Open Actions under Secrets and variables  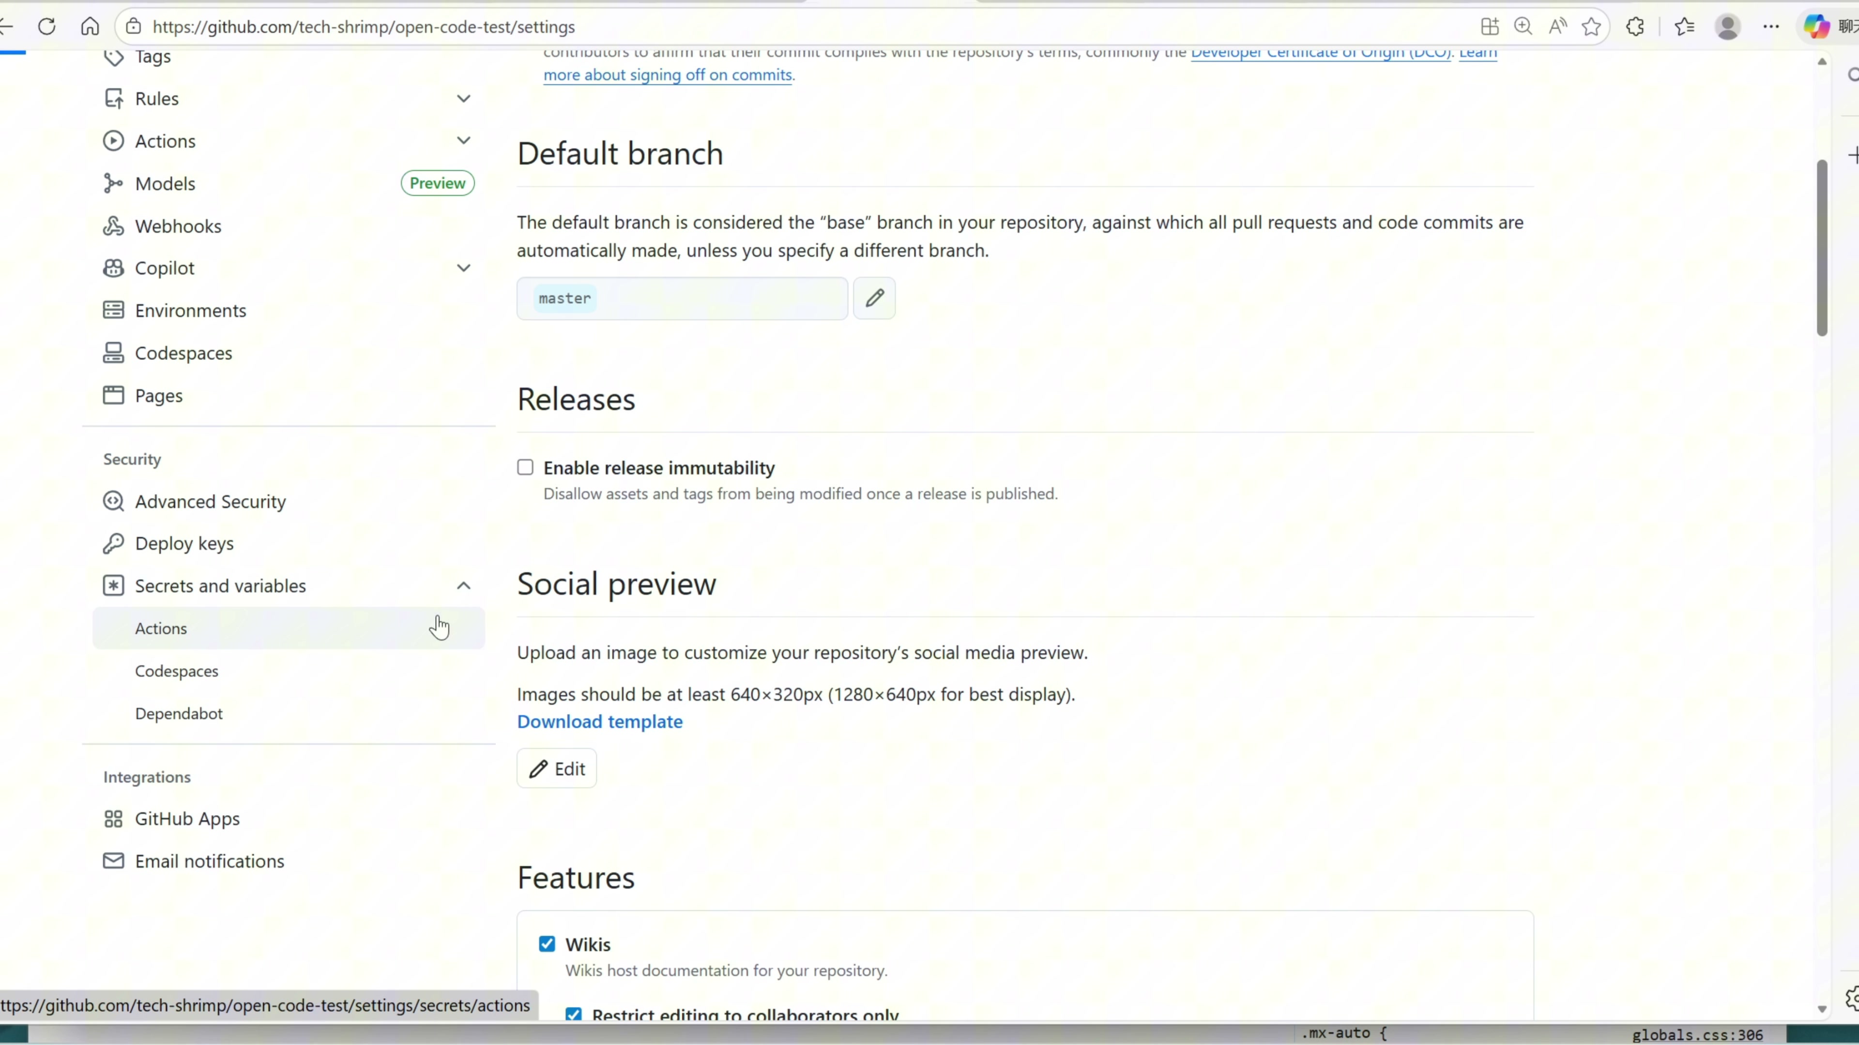pos(161,628)
